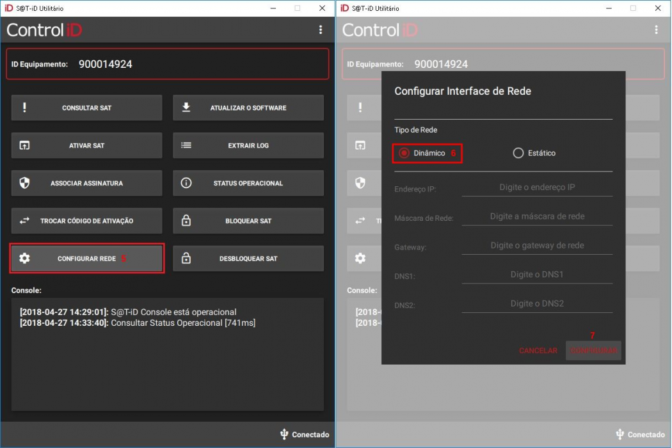Close the left S@T-iD Utilitário window
This screenshot has height=448, width=672.
323,8
